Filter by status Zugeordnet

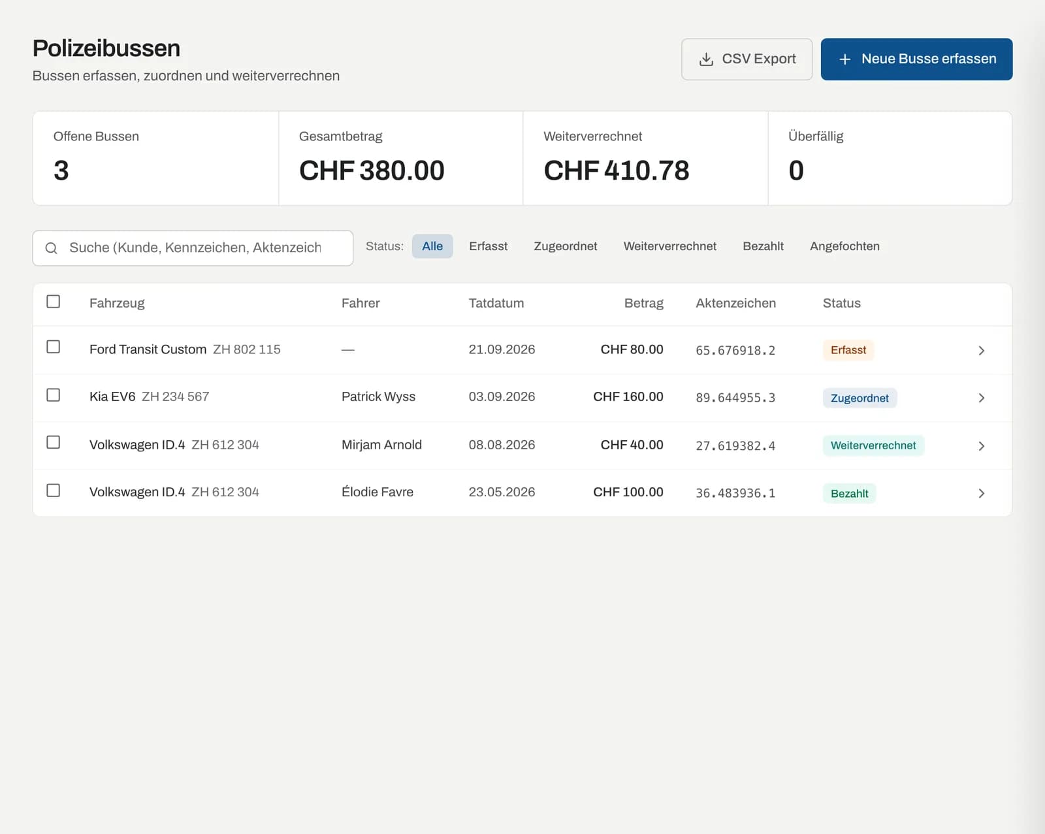coord(566,246)
